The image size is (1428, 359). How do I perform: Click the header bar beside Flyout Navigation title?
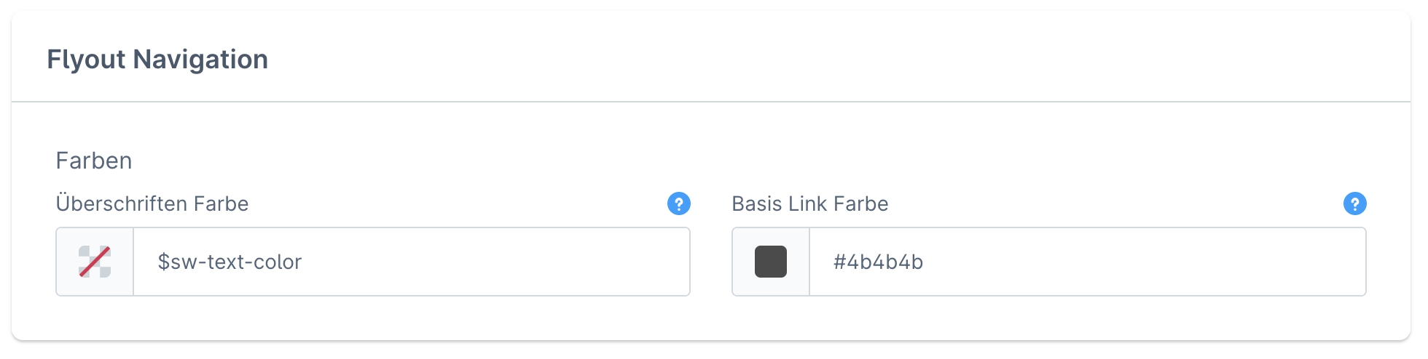coord(801,58)
